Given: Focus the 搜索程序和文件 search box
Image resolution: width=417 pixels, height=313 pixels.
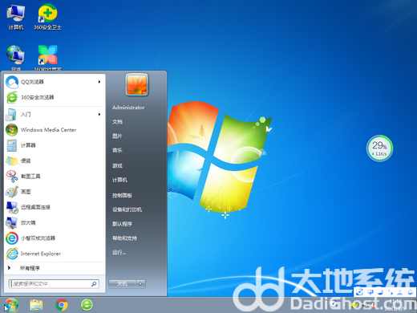Looking at the screenshot, I should click(x=54, y=284).
